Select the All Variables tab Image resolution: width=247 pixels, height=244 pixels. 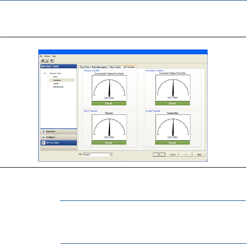pos(129,67)
